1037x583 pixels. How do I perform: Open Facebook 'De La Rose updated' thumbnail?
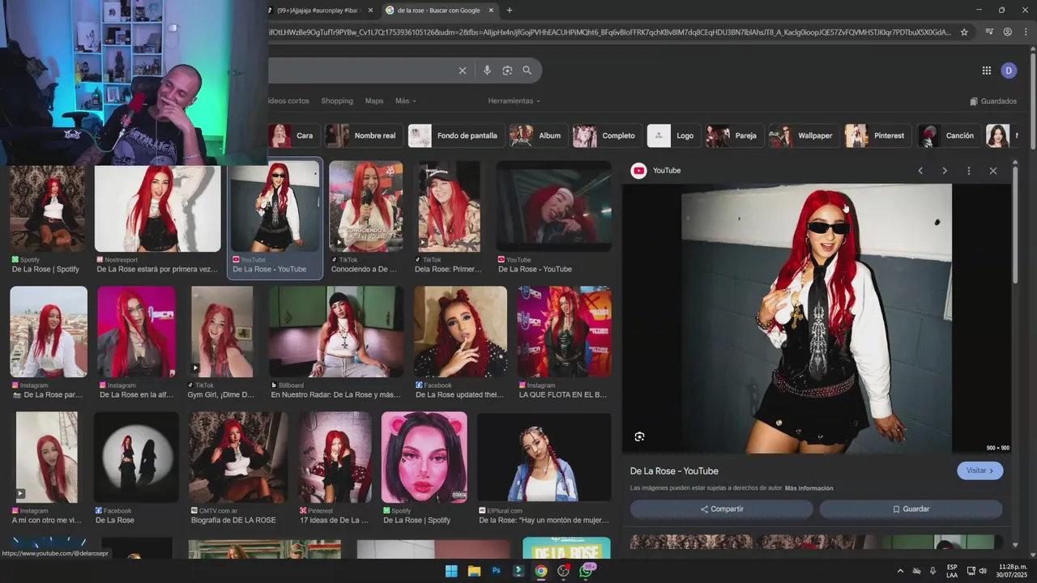click(460, 331)
